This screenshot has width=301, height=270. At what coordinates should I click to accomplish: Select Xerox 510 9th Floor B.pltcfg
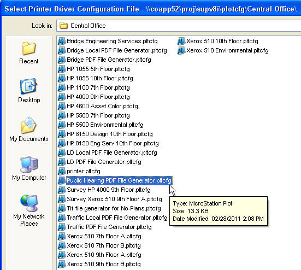tap(104, 264)
